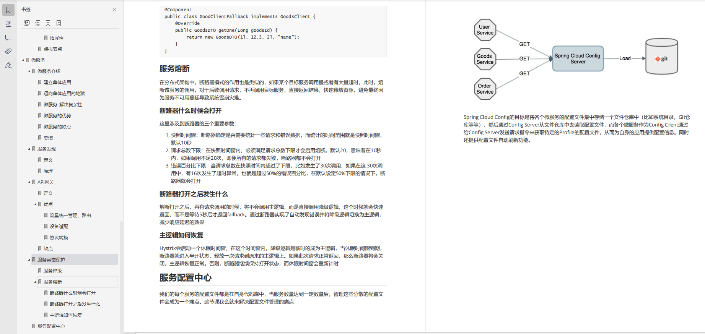
Task: Click the Load arrow label in diagram
Action: point(625,58)
